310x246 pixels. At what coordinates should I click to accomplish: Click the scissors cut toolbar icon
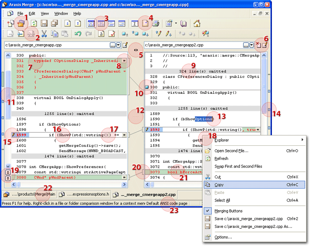(x=44, y=34)
